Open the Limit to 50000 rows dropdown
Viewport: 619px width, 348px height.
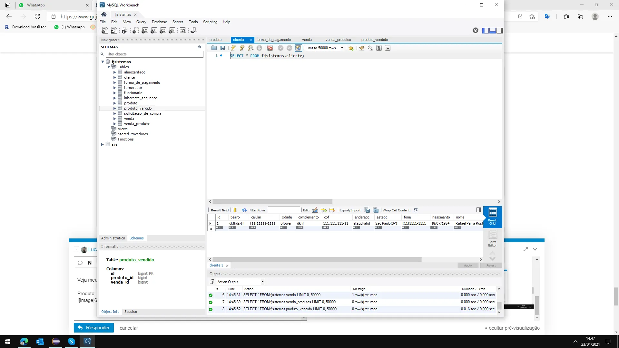(x=342, y=48)
